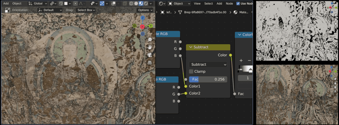Click the G output socket of lower Separate RGB

point(179,94)
